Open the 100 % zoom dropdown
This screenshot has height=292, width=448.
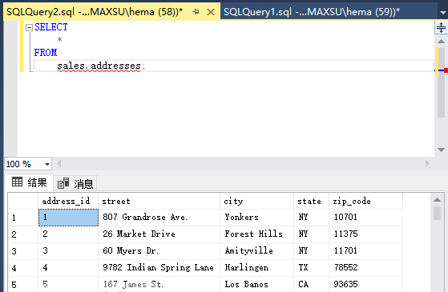(47, 164)
